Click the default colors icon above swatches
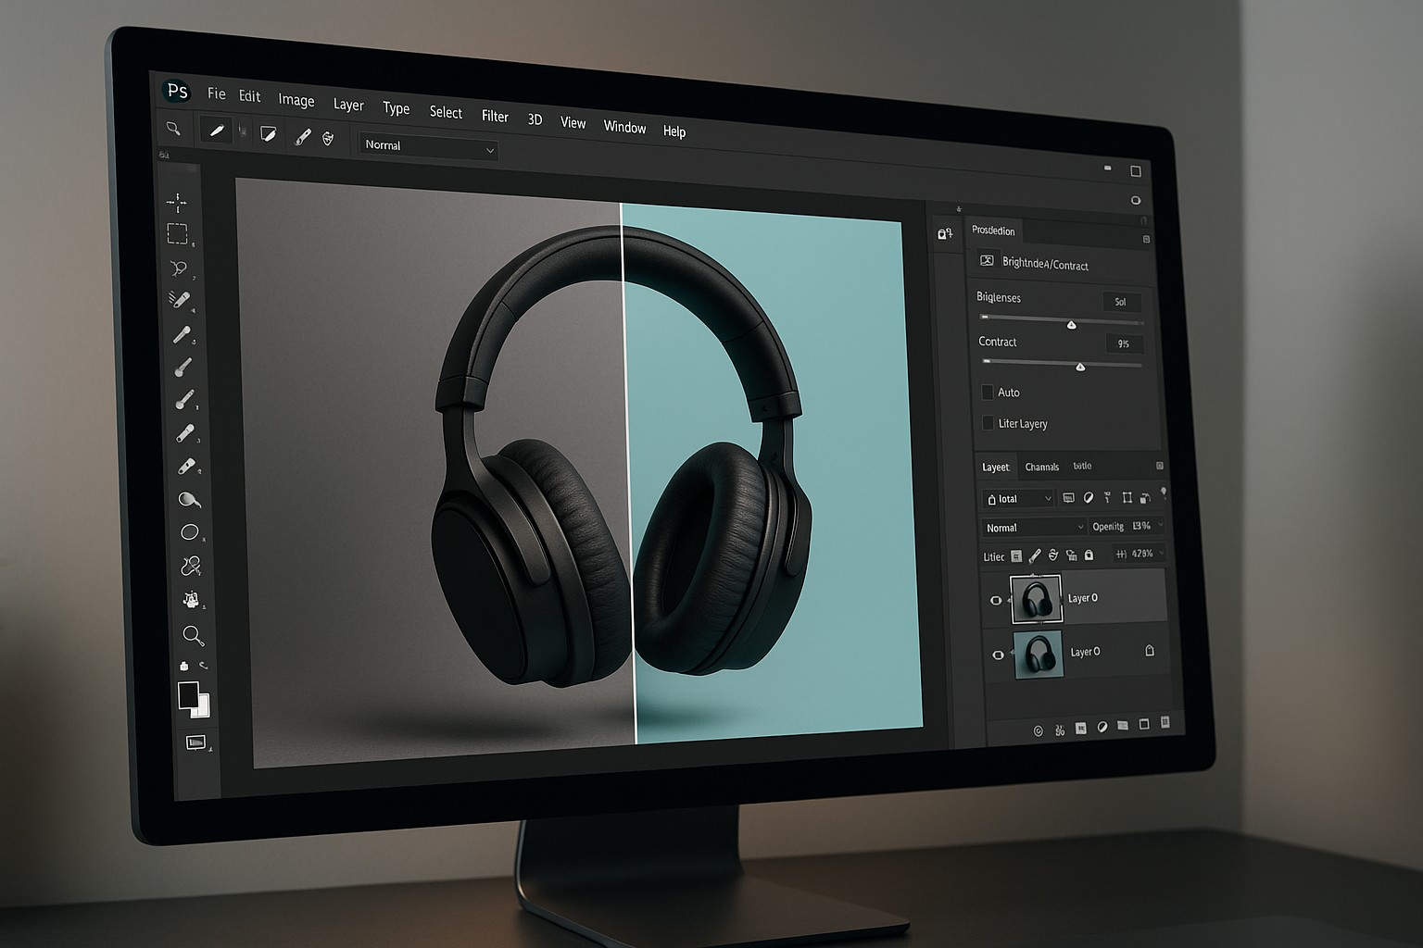1423x948 pixels. click(x=183, y=666)
